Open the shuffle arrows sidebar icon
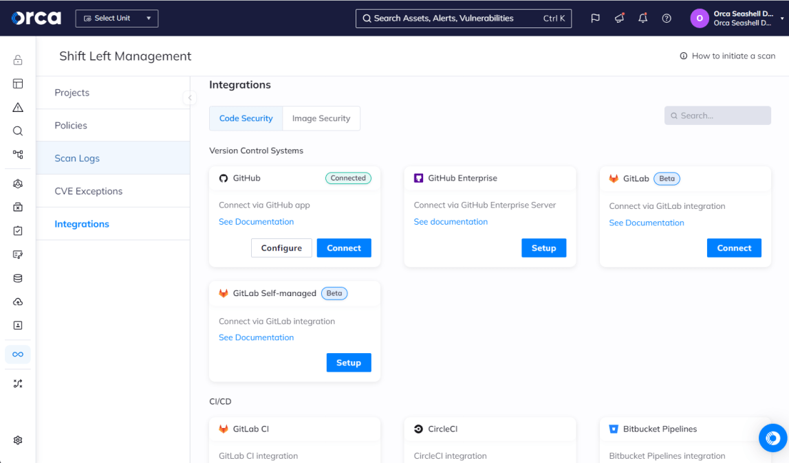Image resolution: width=789 pixels, height=463 pixels. pos(18,383)
